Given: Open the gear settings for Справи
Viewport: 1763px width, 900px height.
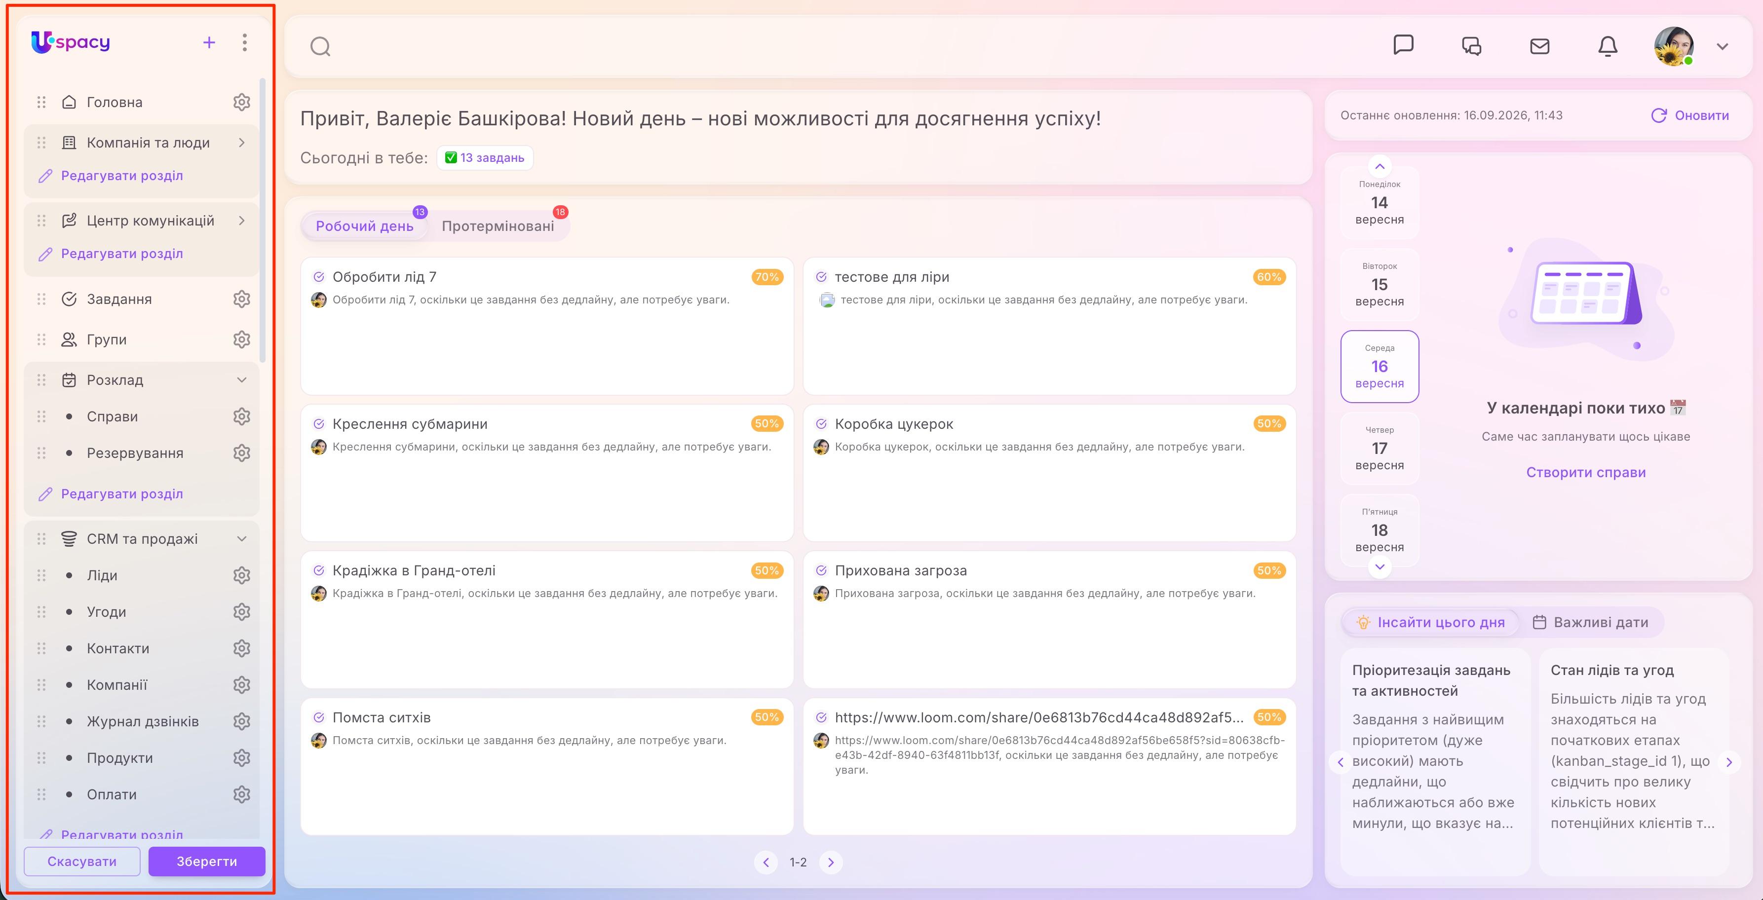Looking at the screenshot, I should coord(241,416).
